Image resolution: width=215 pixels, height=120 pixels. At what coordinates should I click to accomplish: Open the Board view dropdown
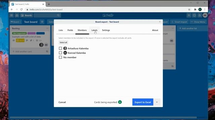[x=16, y=22]
